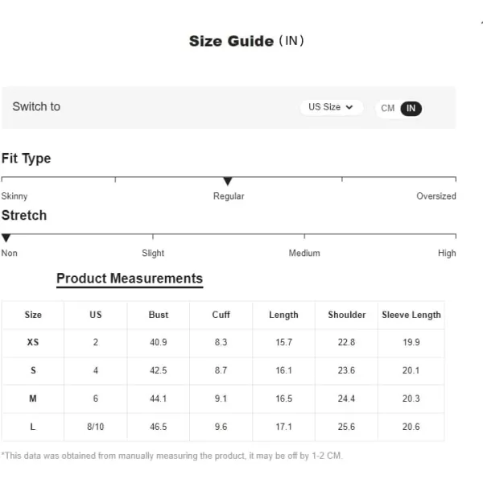This screenshot has width=483, height=483.
Task: Select the S size row
Action: pos(223,370)
